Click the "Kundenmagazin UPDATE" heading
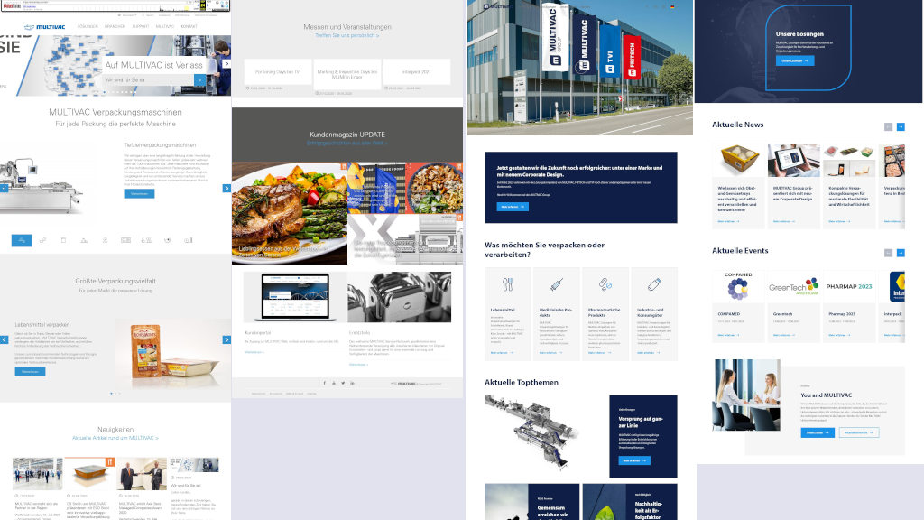Viewport: 924px width, 520px height. [347, 135]
